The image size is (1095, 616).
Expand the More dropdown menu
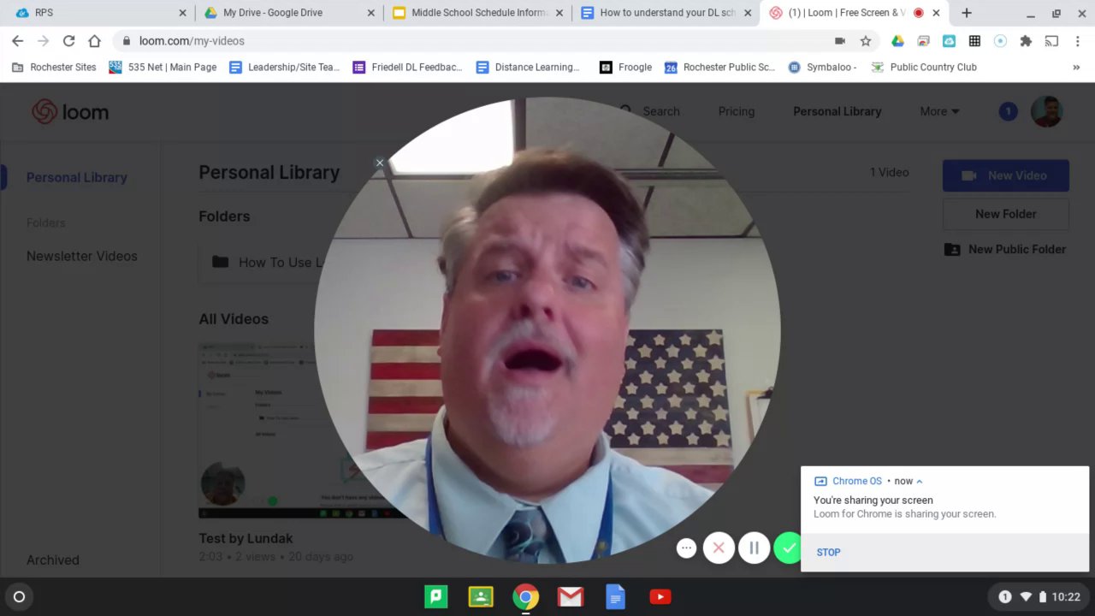pos(939,111)
